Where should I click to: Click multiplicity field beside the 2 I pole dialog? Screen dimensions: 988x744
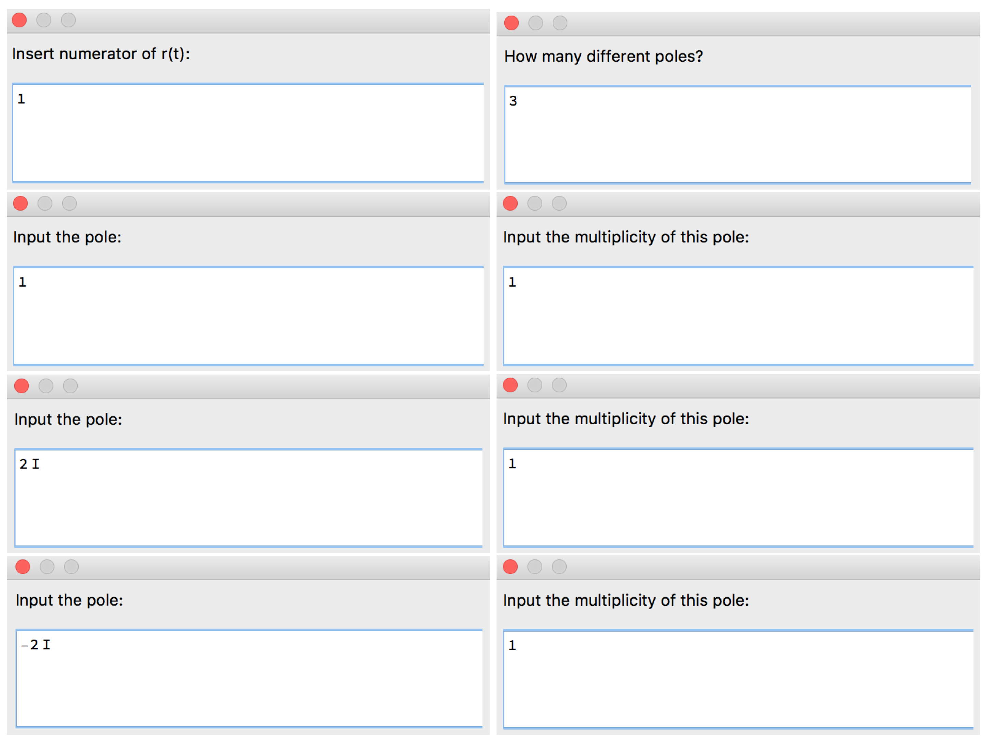[738, 497]
